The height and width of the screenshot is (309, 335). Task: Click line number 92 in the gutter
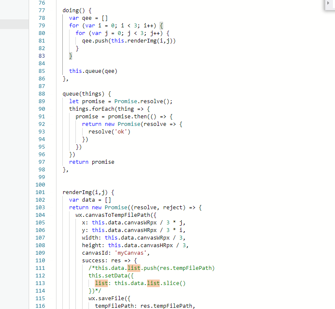pyautogui.click(x=42, y=124)
